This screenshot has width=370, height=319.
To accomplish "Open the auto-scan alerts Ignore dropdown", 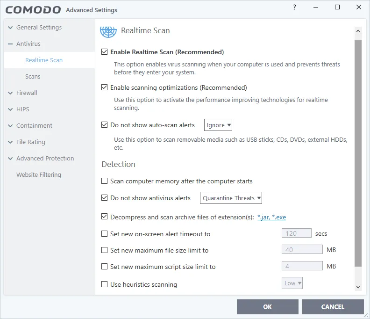I will [x=218, y=125].
